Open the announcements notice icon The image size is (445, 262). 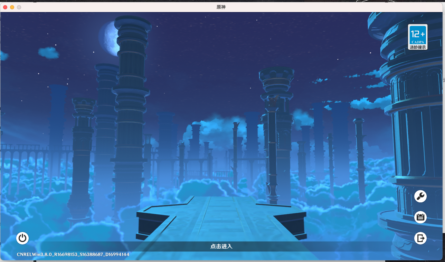point(420,217)
